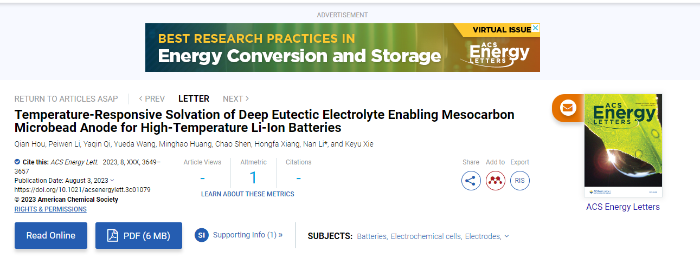Export citation with the RIS icon
This screenshot has height=258, width=700.
click(520, 181)
